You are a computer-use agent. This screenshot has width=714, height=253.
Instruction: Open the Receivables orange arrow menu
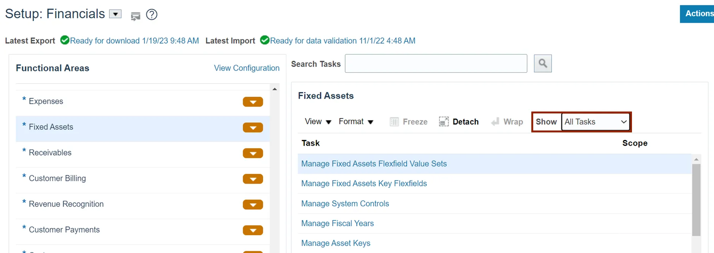coord(253,153)
